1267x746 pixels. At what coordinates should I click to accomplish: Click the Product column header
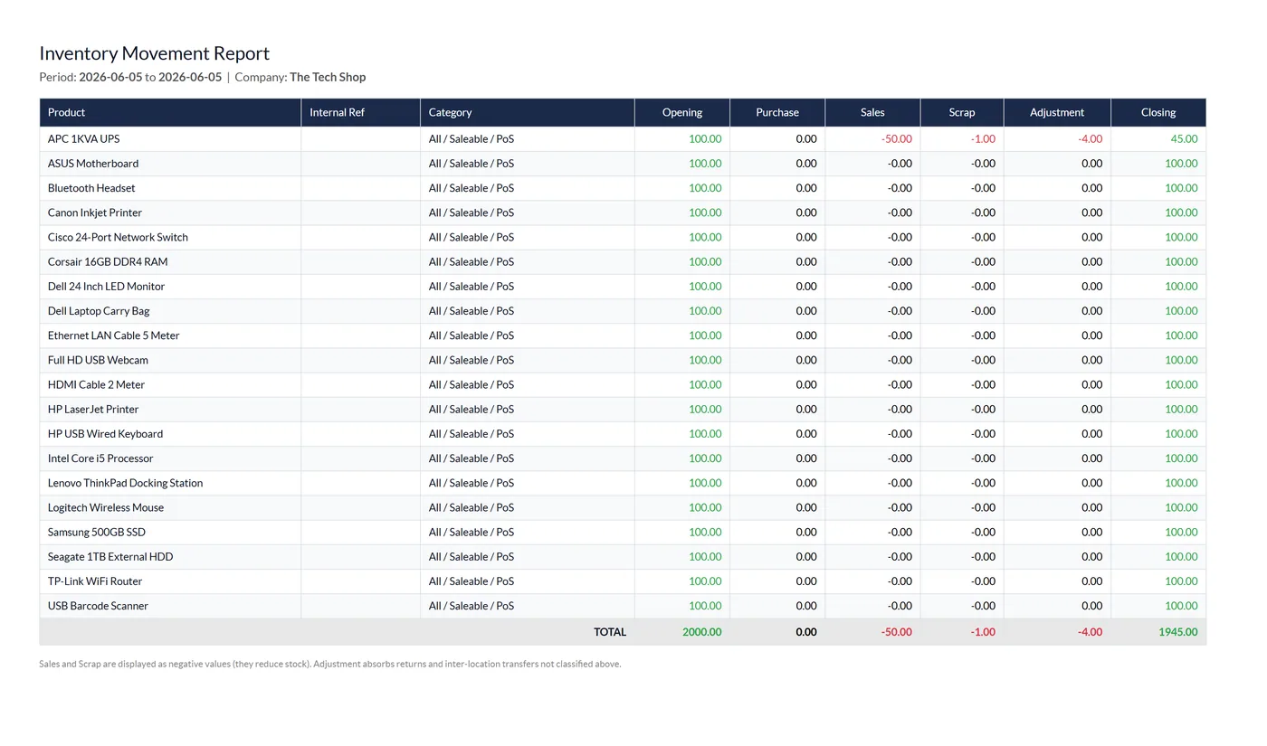point(170,112)
